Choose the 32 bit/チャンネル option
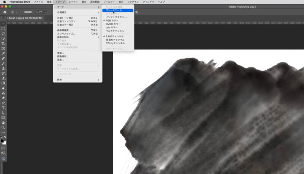This screenshot has width=304, height=174. pos(115,43)
